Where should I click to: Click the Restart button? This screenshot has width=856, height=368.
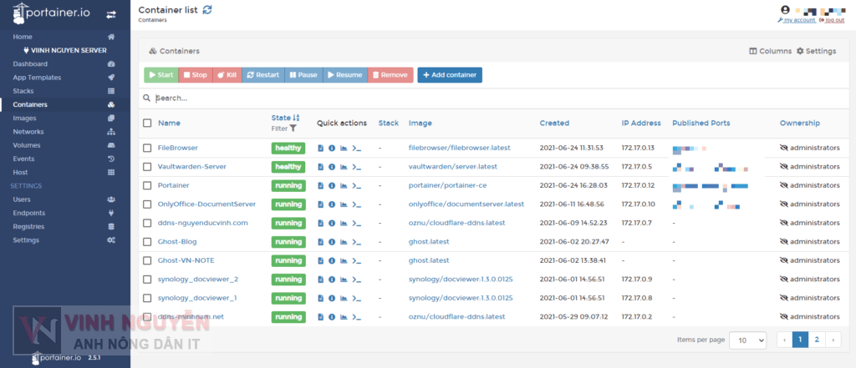click(x=263, y=75)
